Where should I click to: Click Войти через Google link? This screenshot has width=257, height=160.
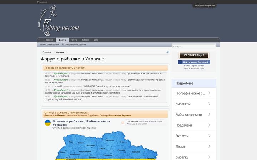coord(194,68)
